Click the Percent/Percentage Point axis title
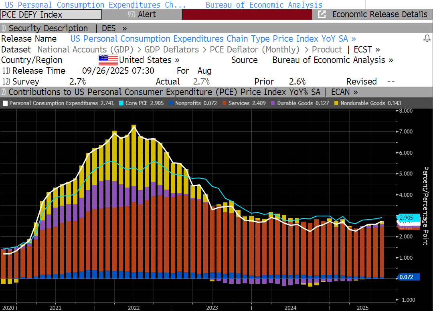433x311 pixels. [426, 206]
